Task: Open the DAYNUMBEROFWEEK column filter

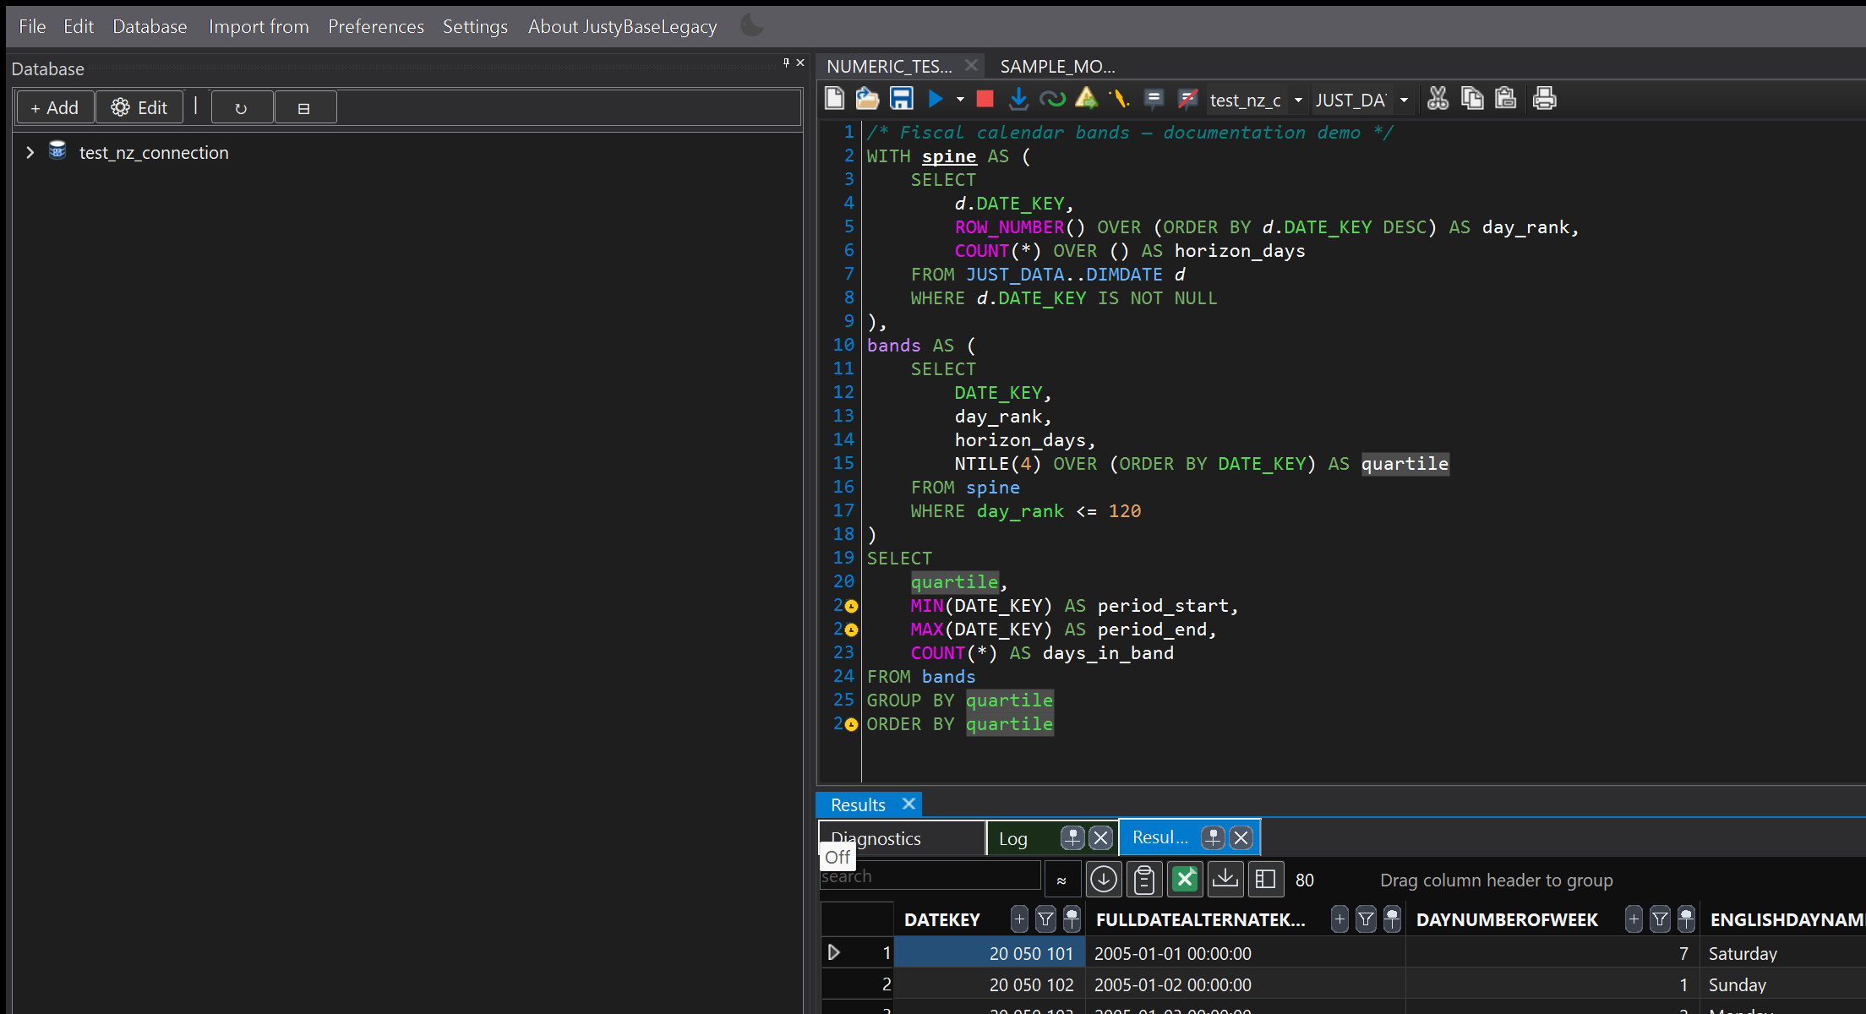Action: tap(1660, 919)
